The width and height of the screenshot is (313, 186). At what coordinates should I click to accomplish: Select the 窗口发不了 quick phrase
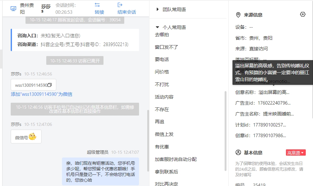(x=166, y=47)
